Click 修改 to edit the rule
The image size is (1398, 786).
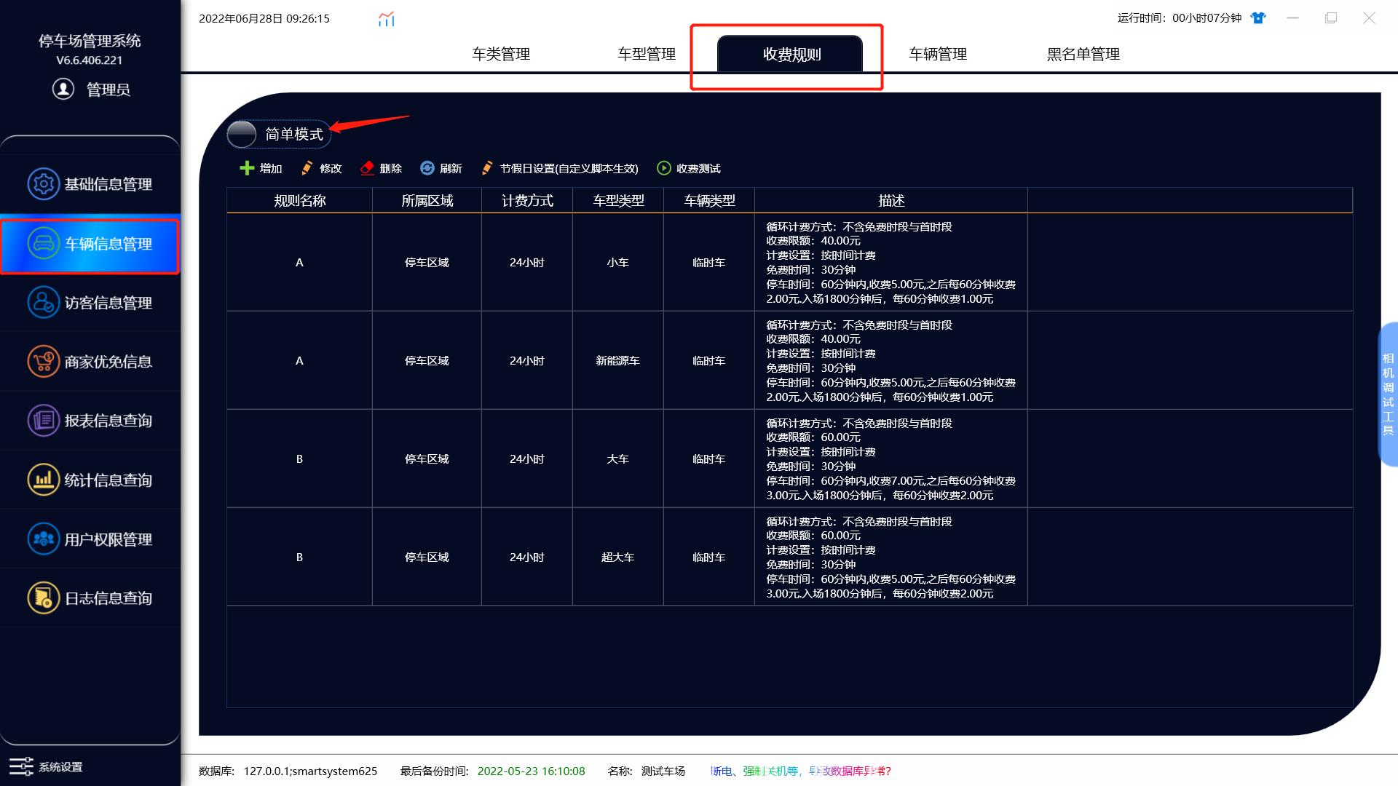[x=321, y=168]
